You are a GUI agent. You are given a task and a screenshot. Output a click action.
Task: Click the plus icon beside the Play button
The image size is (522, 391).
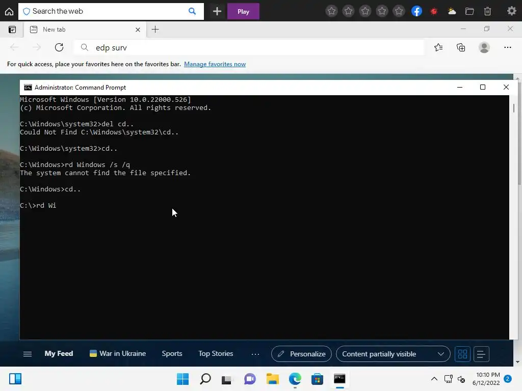tap(217, 11)
